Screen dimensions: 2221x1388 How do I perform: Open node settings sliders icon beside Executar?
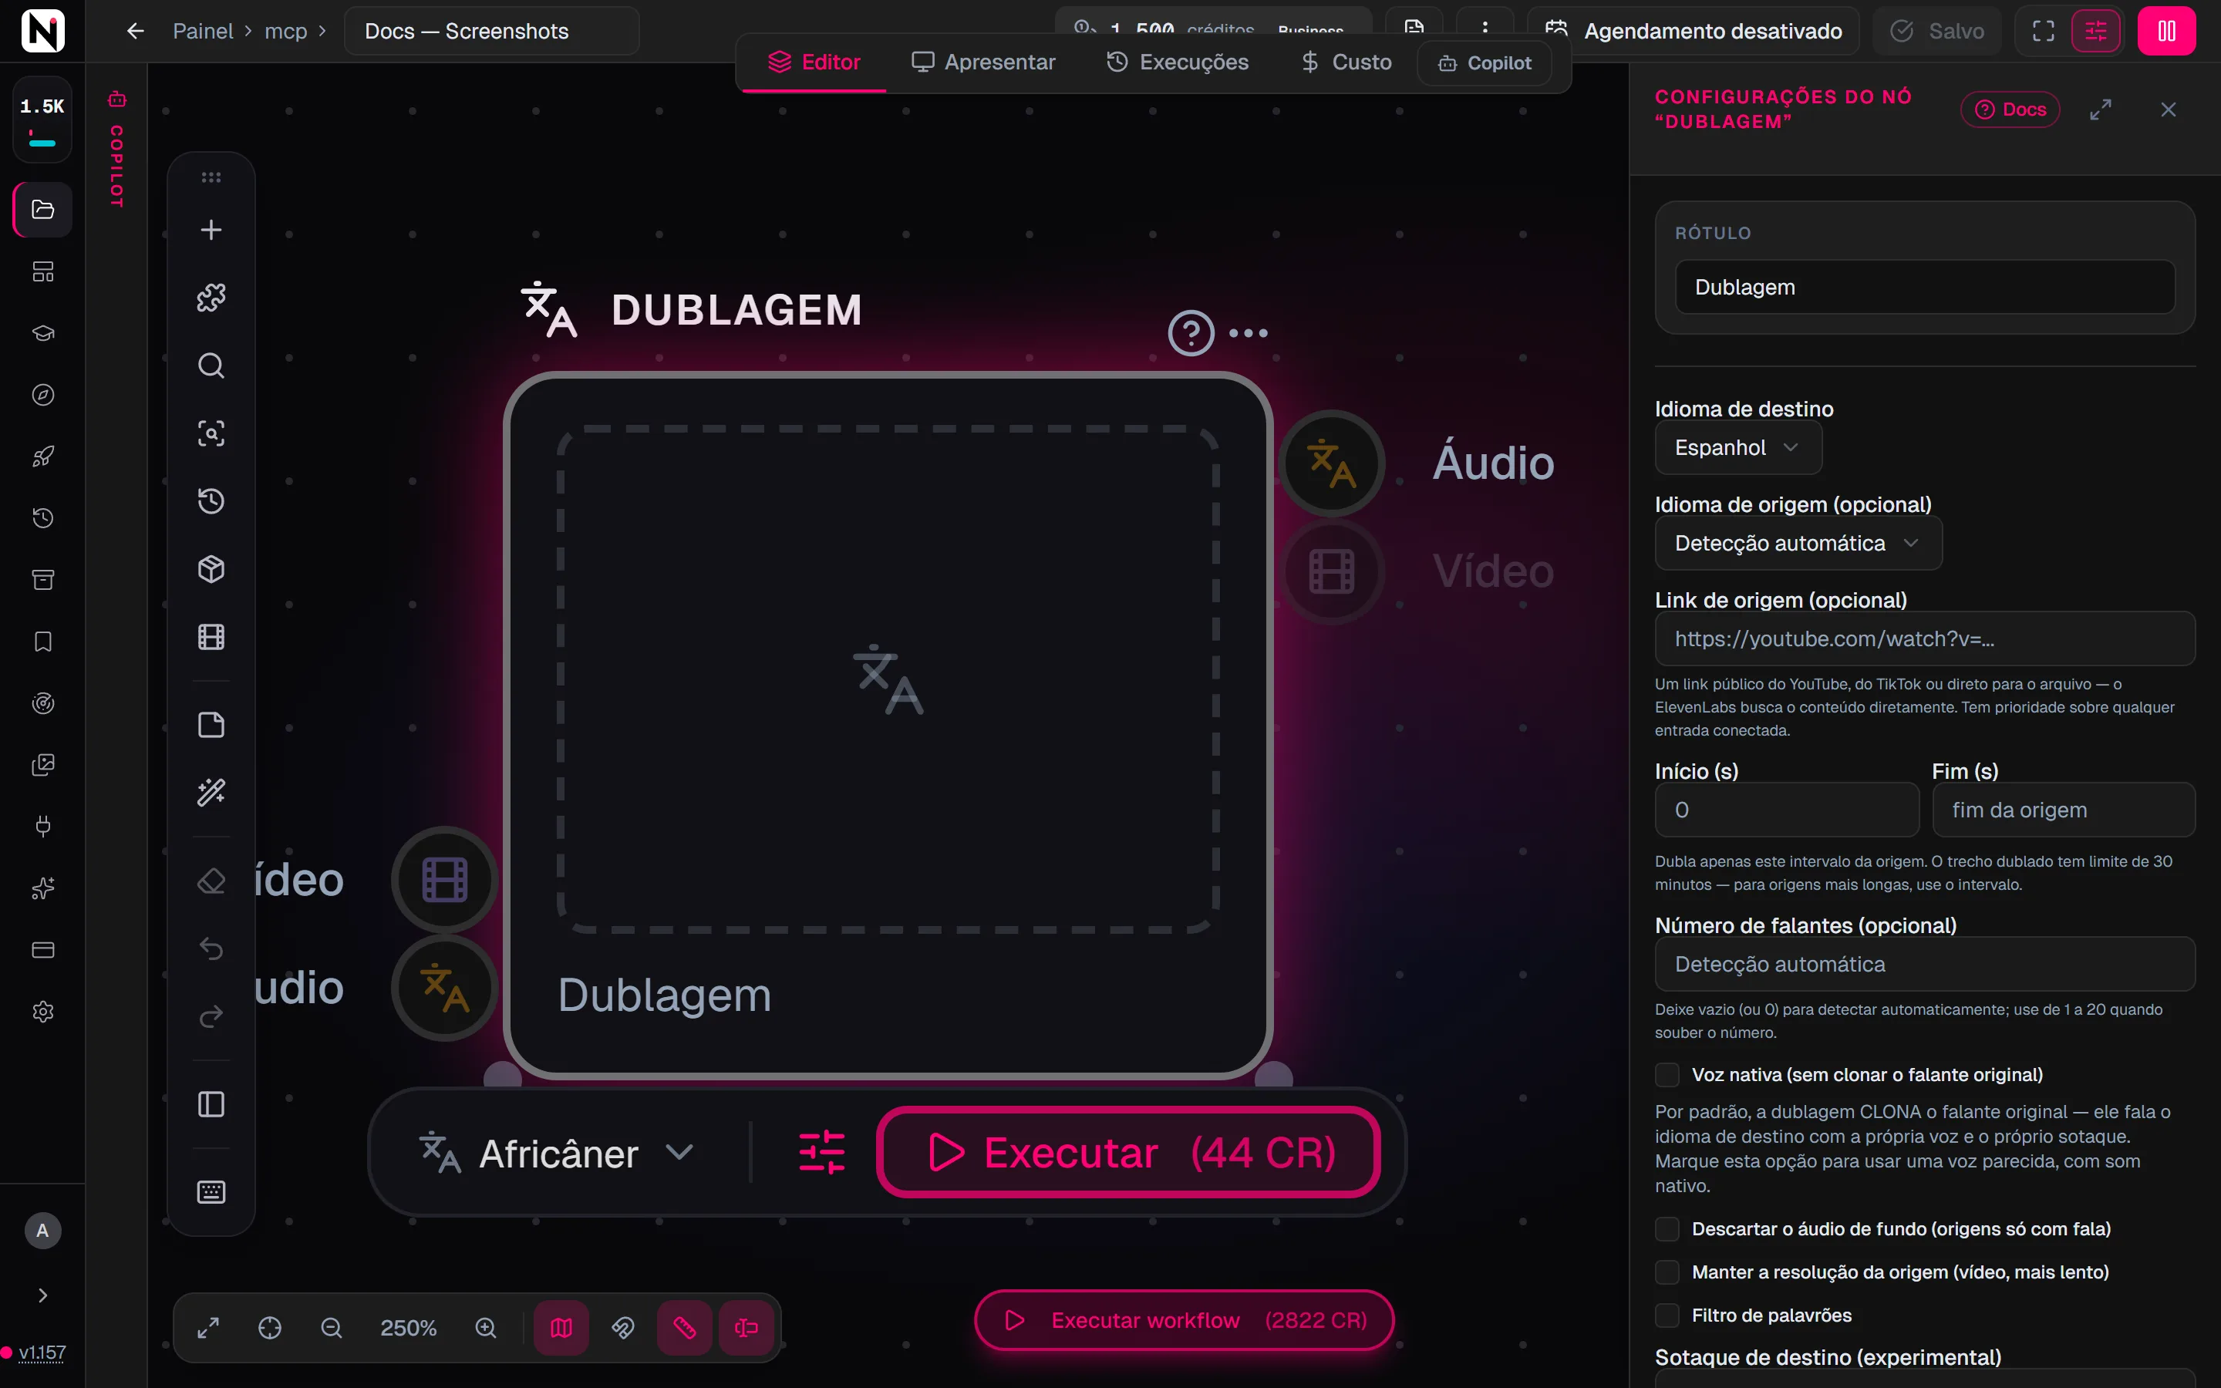coord(821,1152)
